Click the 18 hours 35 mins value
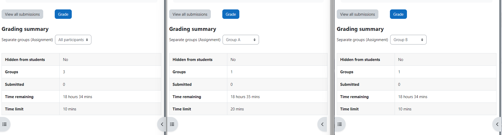 pyautogui.click(x=245, y=97)
